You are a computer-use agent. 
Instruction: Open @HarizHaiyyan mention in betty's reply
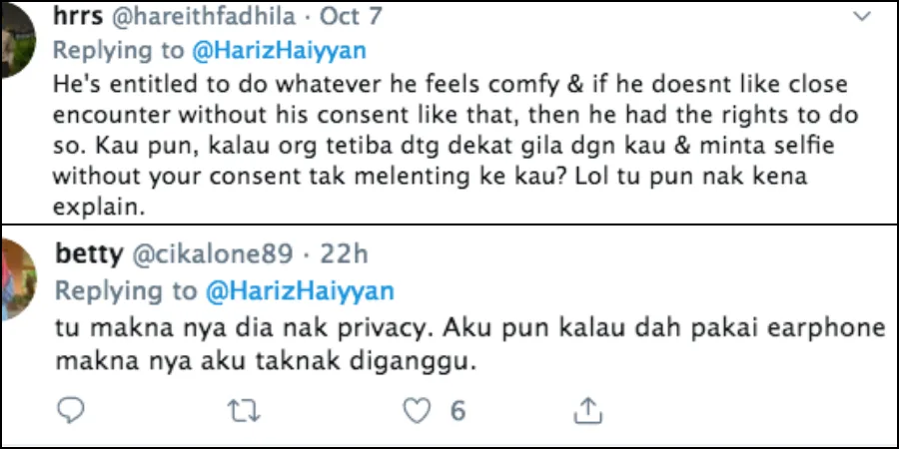pyautogui.click(x=300, y=291)
